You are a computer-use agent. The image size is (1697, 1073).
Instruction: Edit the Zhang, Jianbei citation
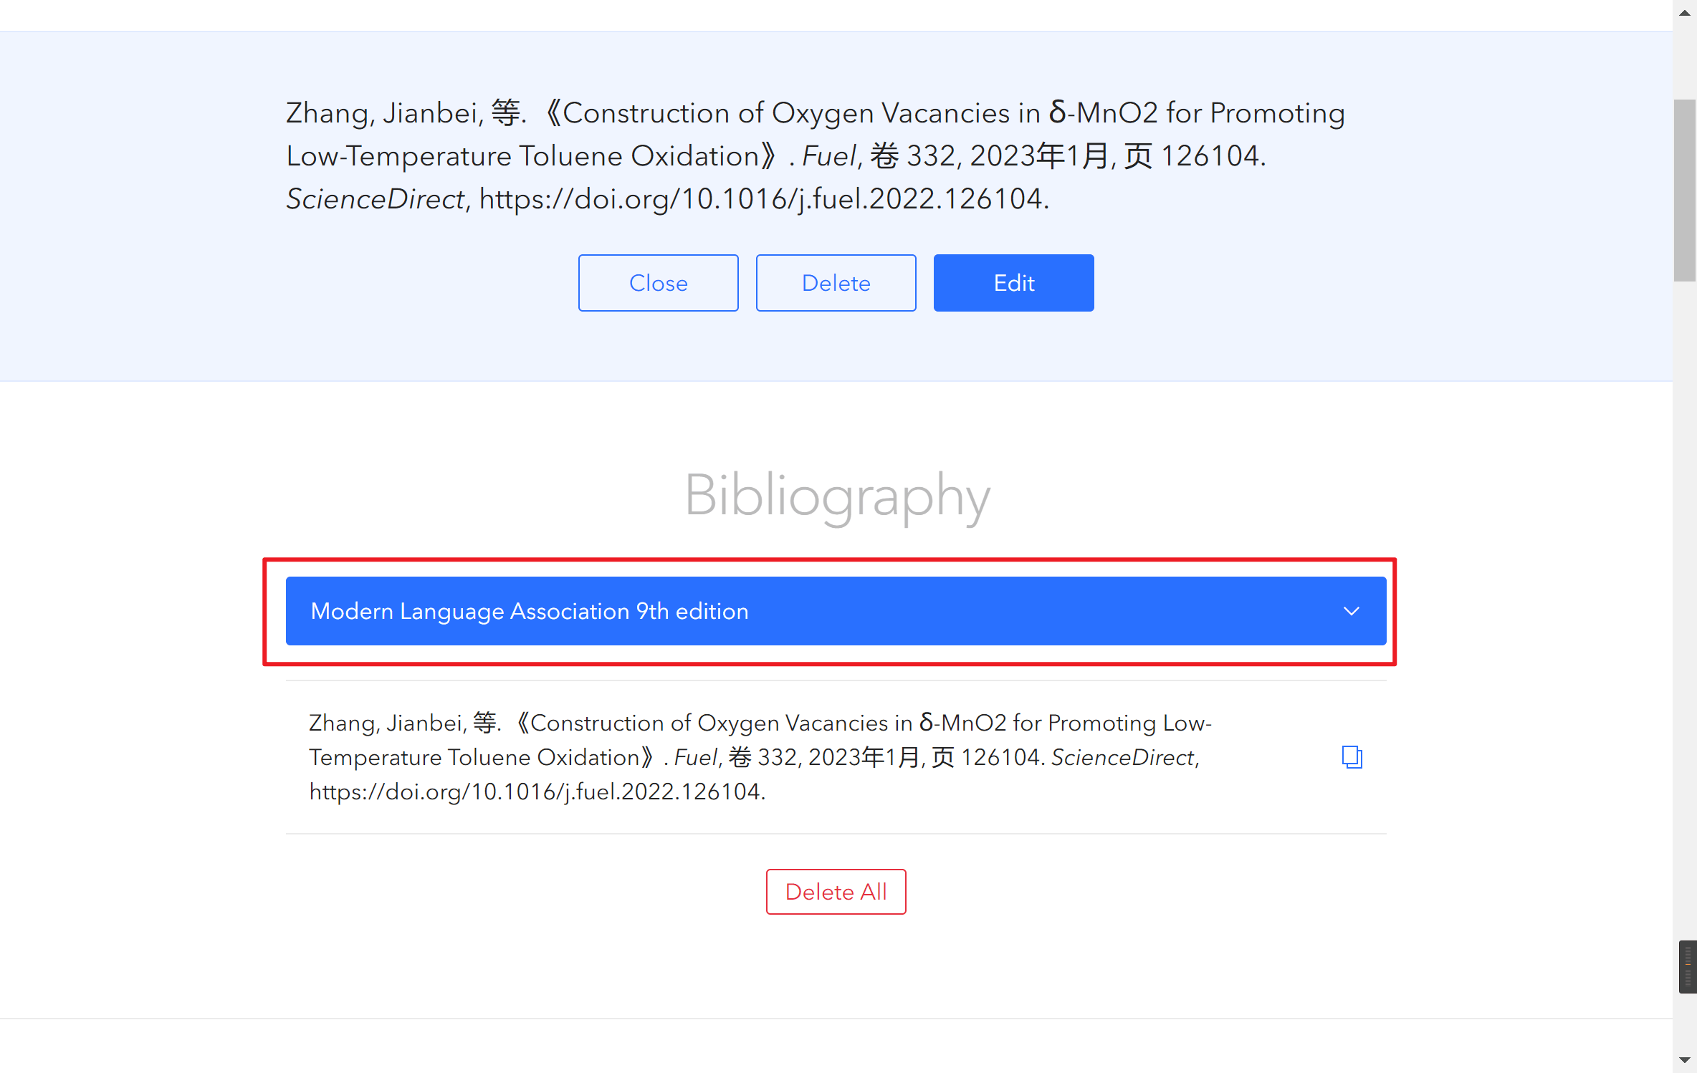(1013, 283)
